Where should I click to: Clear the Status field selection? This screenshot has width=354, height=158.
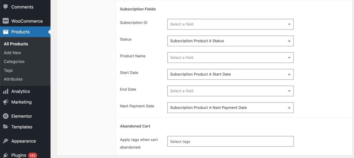point(289,41)
